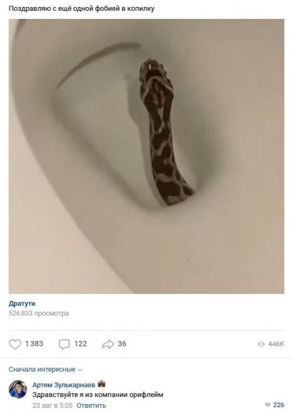Open the Артем Зулькарнаев name link
Viewport: 293px width, 411px height.
[64, 385]
